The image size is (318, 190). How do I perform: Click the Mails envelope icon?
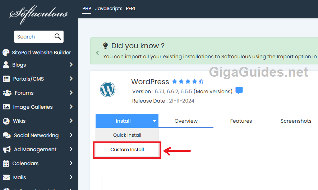[6, 177]
